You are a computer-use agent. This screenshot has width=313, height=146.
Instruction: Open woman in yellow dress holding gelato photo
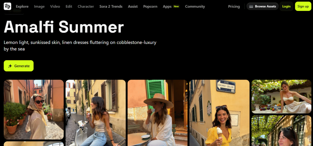(219, 113)
